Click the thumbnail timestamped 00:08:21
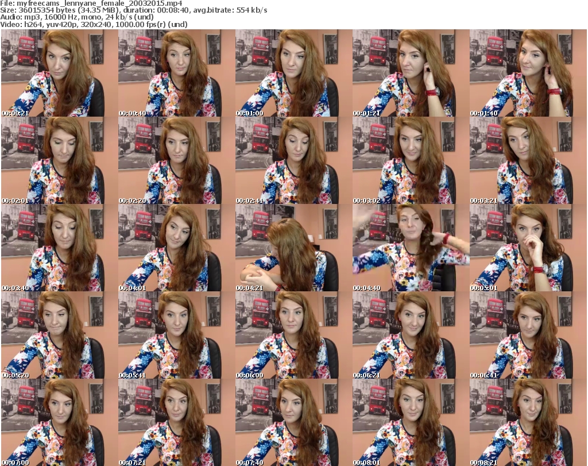The height and width of the screenshot is (466, 588). point(528,422)
